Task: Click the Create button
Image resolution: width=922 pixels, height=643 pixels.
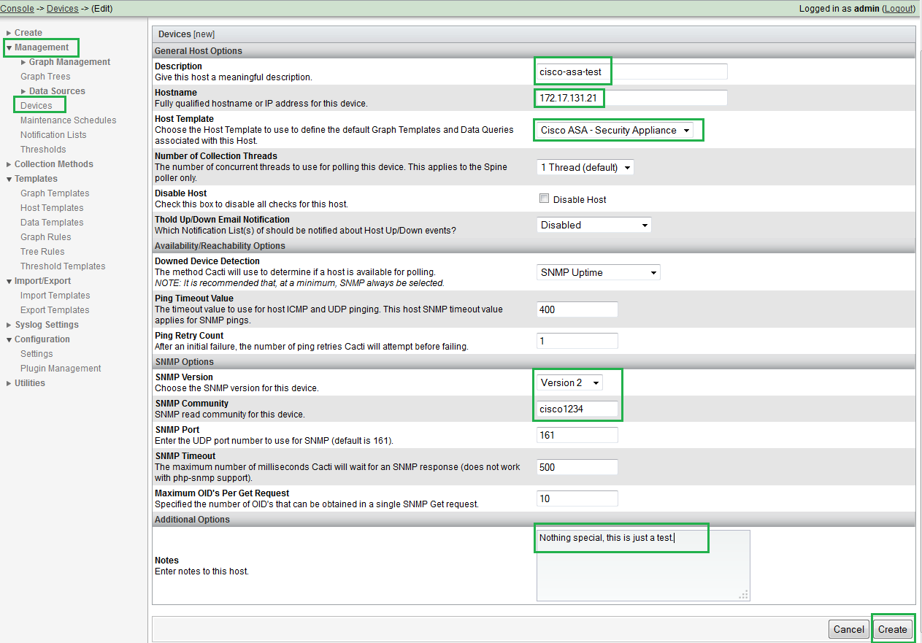Action: point(892,629)
